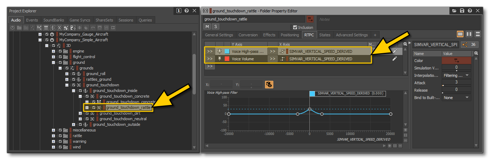Toggle the sound SFX filter icon in Project Explorer toolbar
The height and width of the screenshot is (160, 490).
point(66,27)
